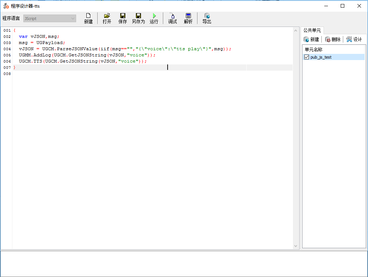Image resolution: width=368 pixels, height=277 pixels.
Task: Click the code editor scroll down arrow
Action: click(x=296, y=246)
